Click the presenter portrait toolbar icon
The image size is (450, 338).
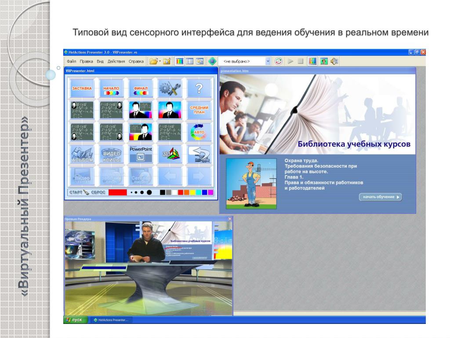click(x=324, y=61)
